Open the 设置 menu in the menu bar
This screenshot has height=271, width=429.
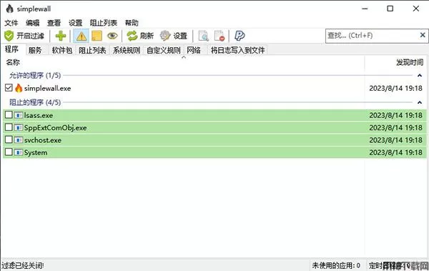[x=75, y=23]
